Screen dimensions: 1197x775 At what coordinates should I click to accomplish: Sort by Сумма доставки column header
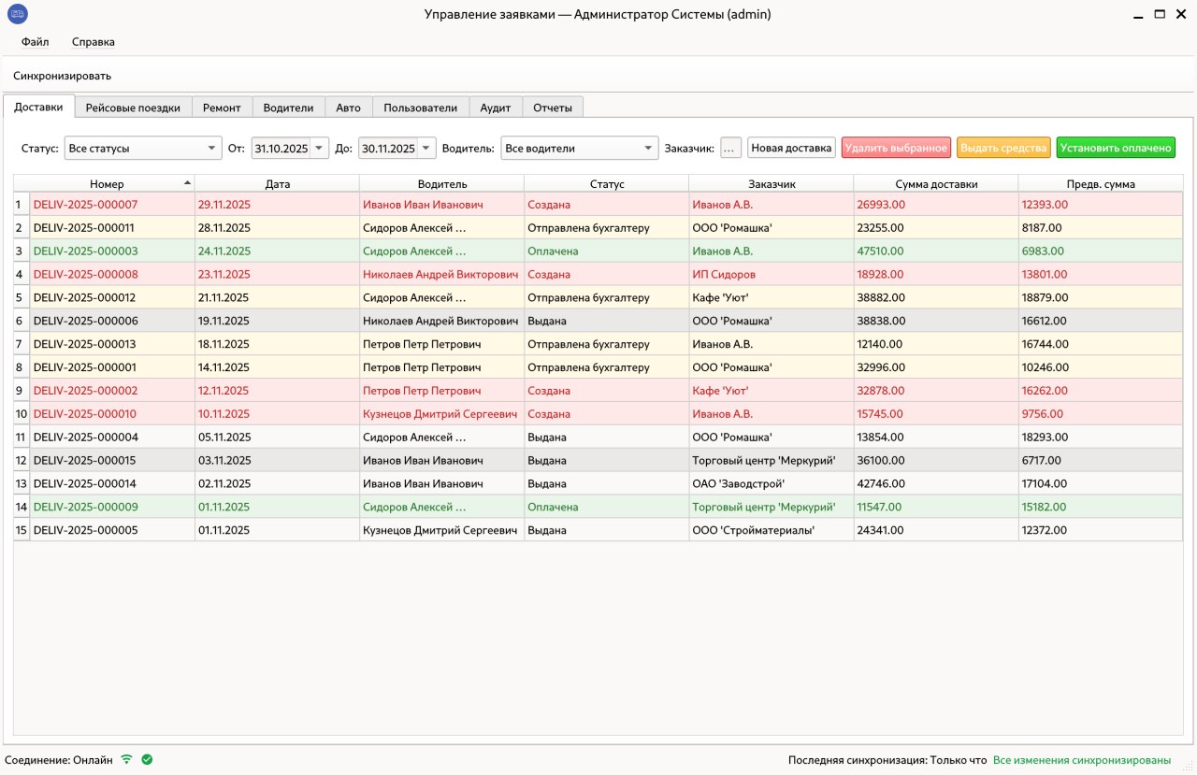click(x=936, y=184)
